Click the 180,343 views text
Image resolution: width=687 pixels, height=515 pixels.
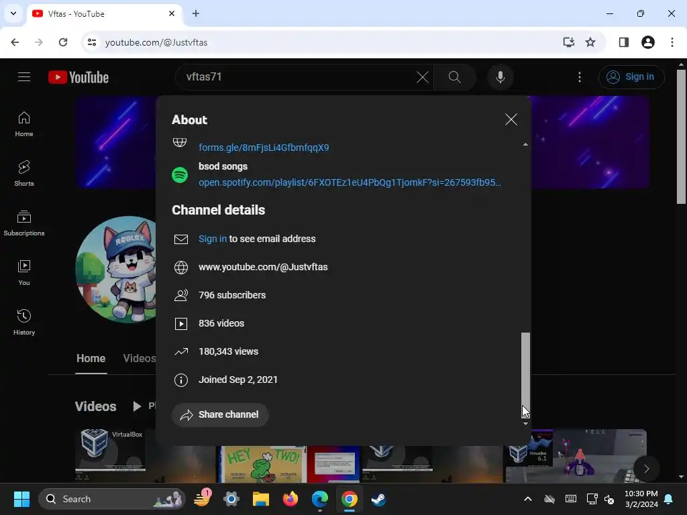tap(228, 351)
